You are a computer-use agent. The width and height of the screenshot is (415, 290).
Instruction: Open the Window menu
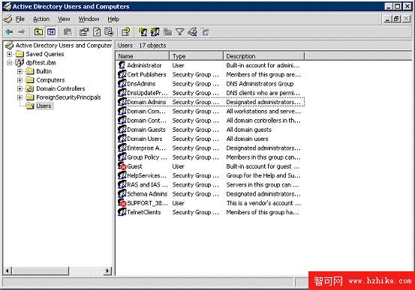pos(89,19)
